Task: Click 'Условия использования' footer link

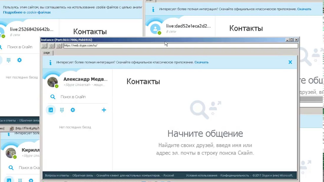Action: (201, 175)
